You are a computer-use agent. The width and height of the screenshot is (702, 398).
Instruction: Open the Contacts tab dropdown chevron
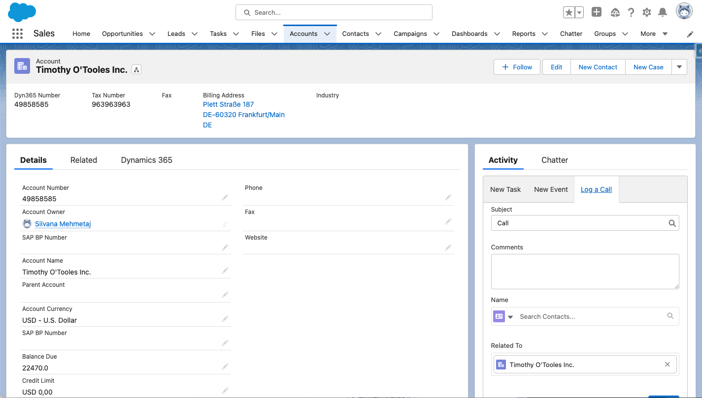pos(378,34)
